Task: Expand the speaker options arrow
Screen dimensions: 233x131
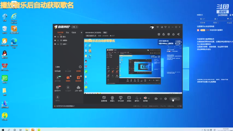Action: (149, 98)
